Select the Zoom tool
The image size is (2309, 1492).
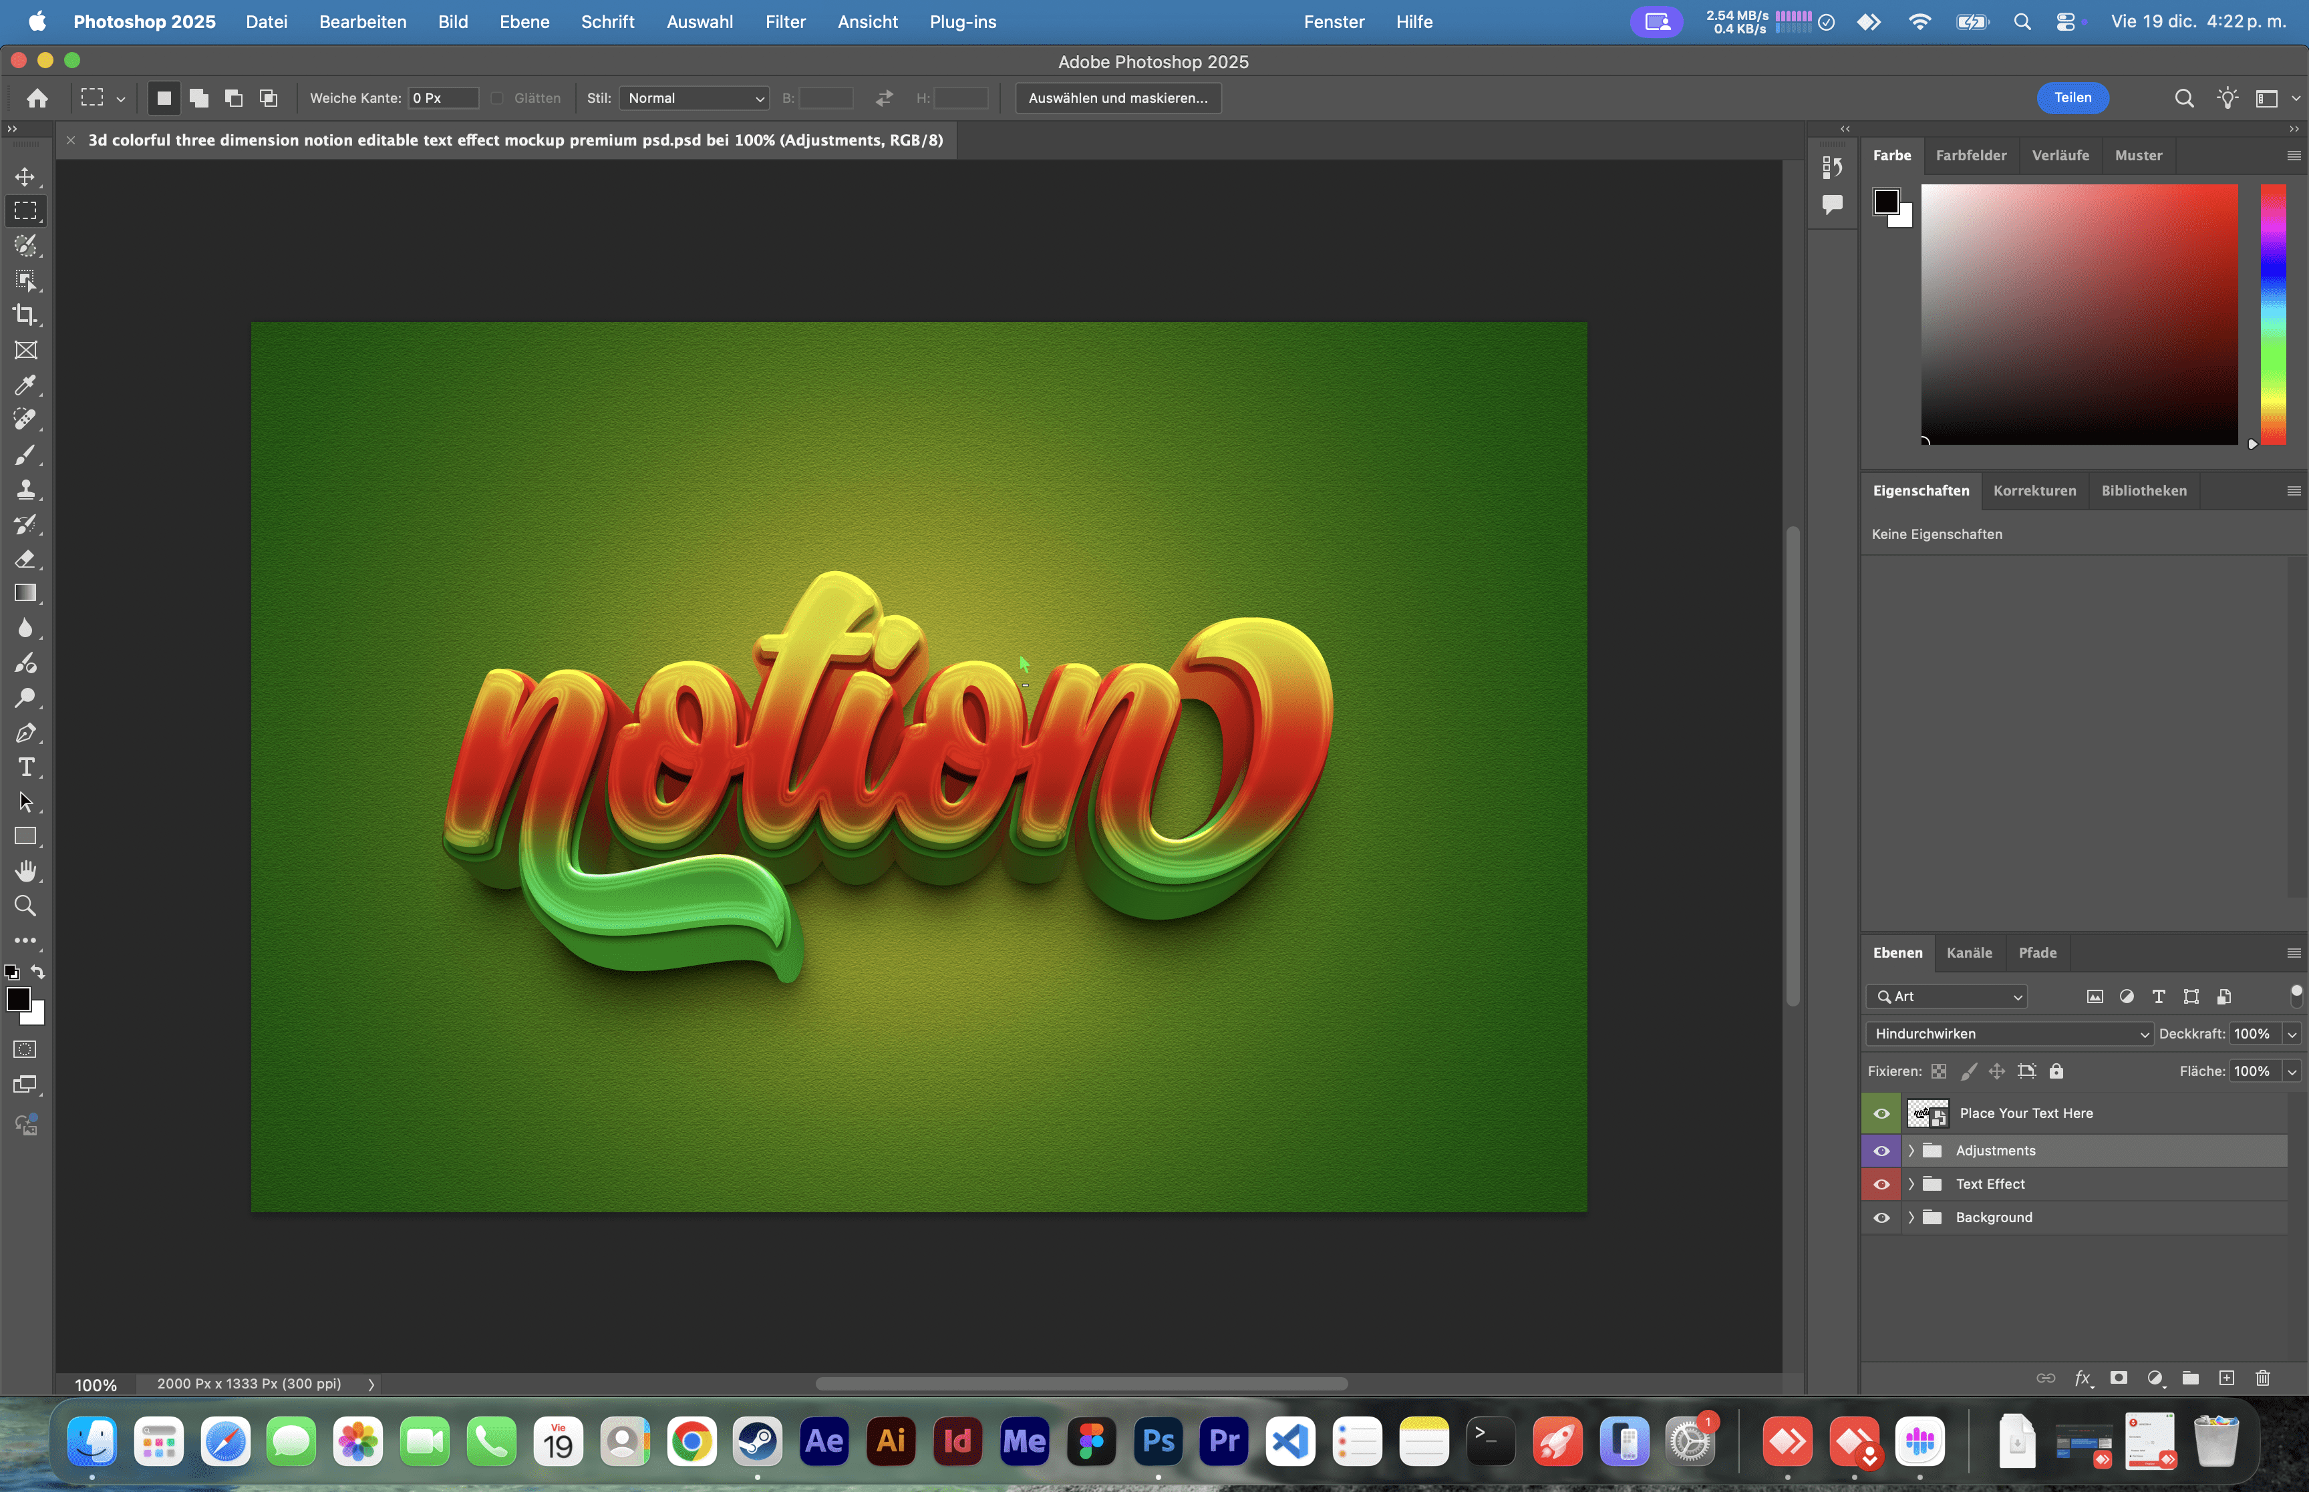25,906
